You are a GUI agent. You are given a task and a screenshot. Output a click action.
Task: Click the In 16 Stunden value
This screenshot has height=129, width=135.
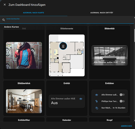(x=119, y=108)
